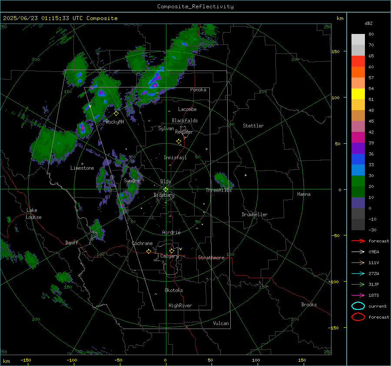Click the -30 value on dBZ scale
The image size is (391, 366).
[x=372, y=230]
